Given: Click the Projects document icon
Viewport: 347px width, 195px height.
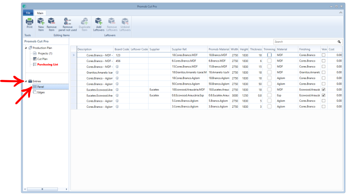Looking at the screenshot, I should click(x=35, y=53).
